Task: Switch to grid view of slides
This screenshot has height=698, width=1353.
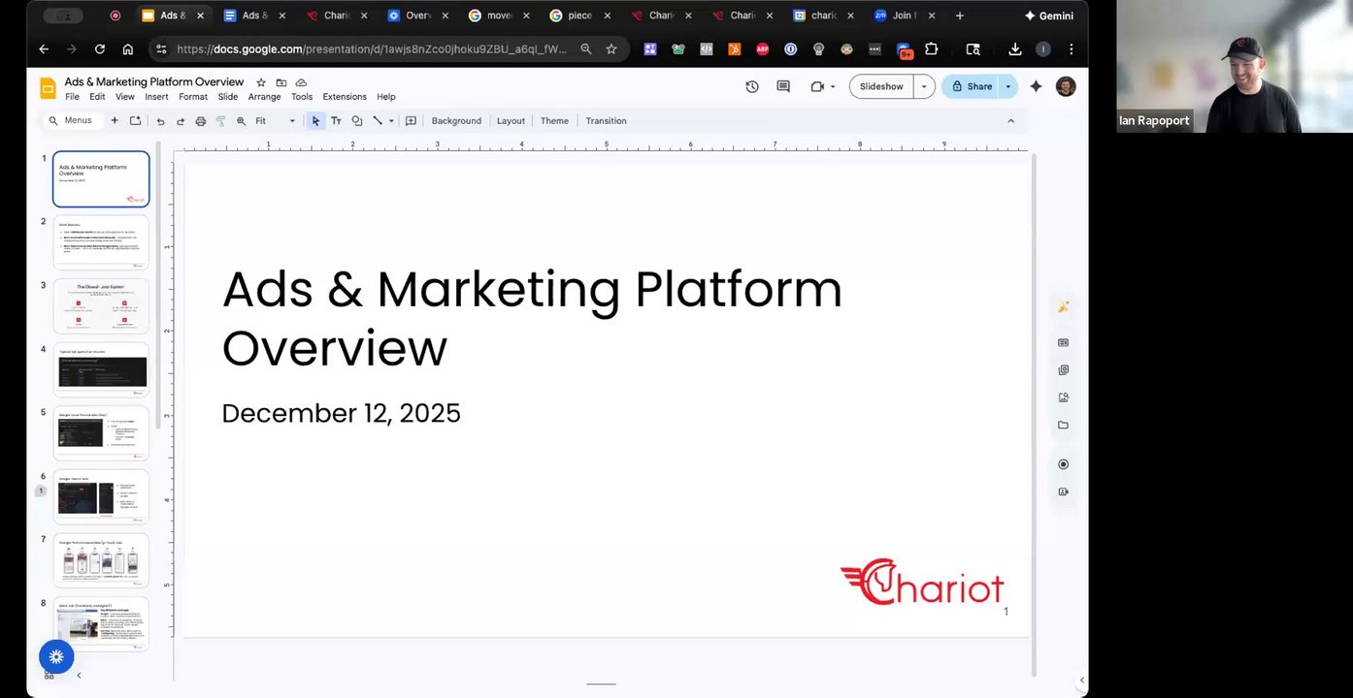Action: point(49,675)
